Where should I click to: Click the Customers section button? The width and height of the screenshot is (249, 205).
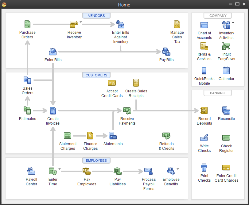(x=96, y=75)
